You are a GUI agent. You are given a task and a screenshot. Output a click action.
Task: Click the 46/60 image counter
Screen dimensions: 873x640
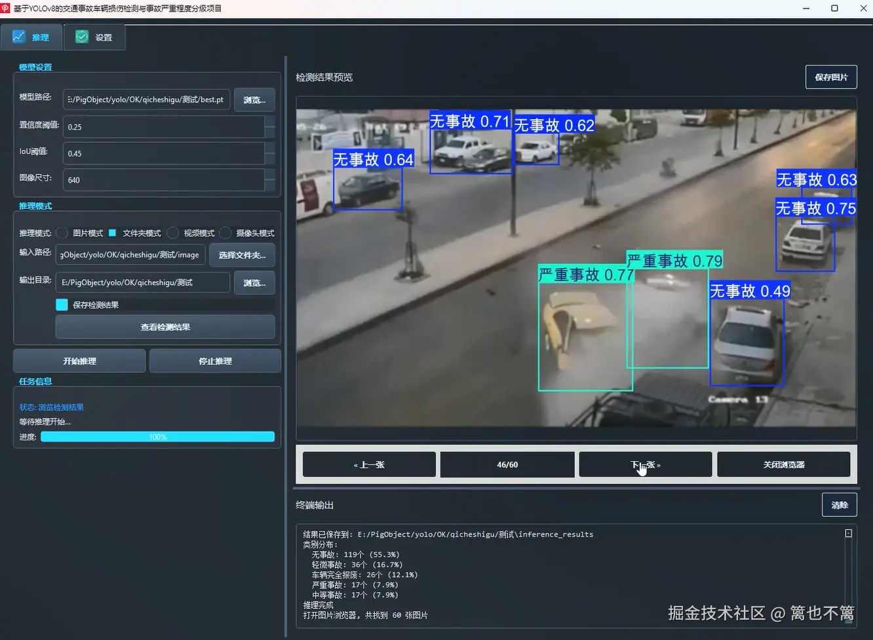pos(507,464)
